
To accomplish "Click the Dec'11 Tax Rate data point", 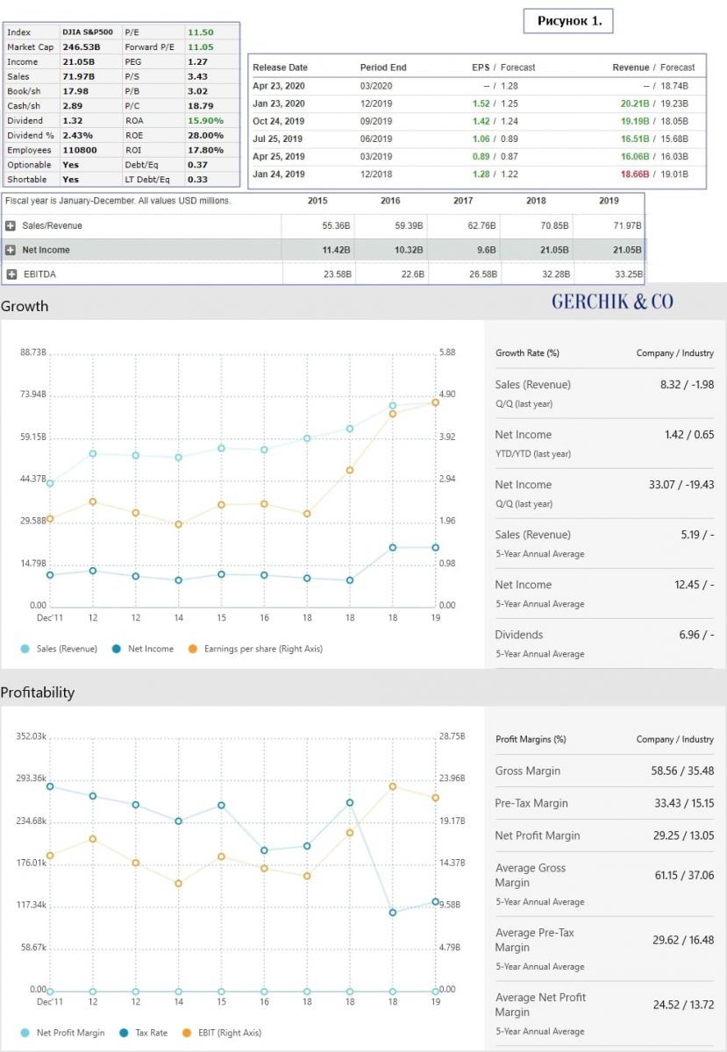I will [x=50, y=786].
